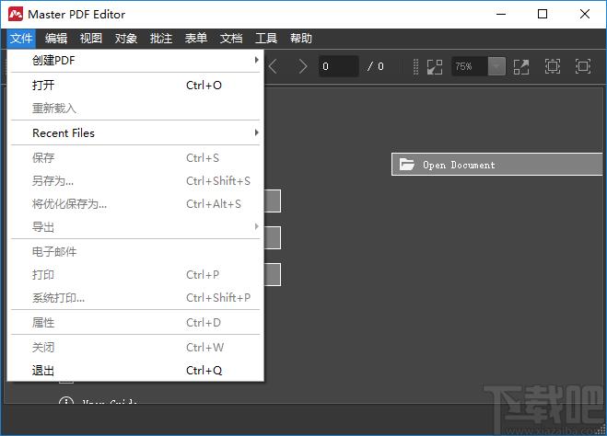
Task: Select 关闭 menu entry
Action: tap(134, 347)
